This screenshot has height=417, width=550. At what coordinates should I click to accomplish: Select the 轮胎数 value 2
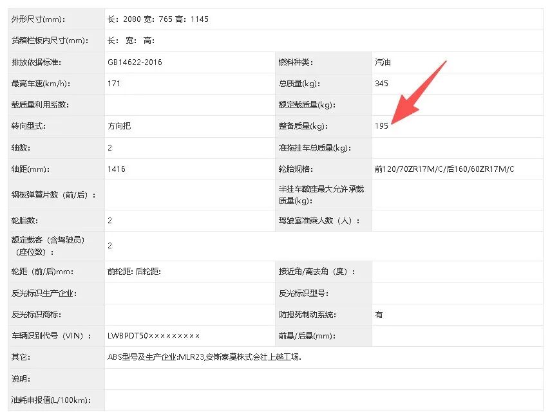110,221
